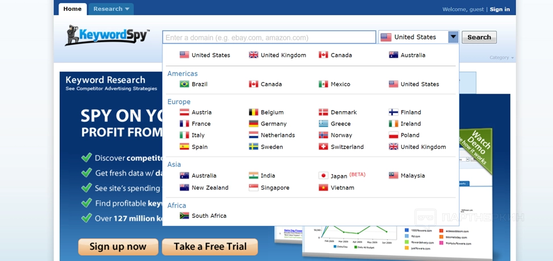Screen dimensions: 553x261
Task: Choose Canada under Americas
Action: tap(265, 84)
